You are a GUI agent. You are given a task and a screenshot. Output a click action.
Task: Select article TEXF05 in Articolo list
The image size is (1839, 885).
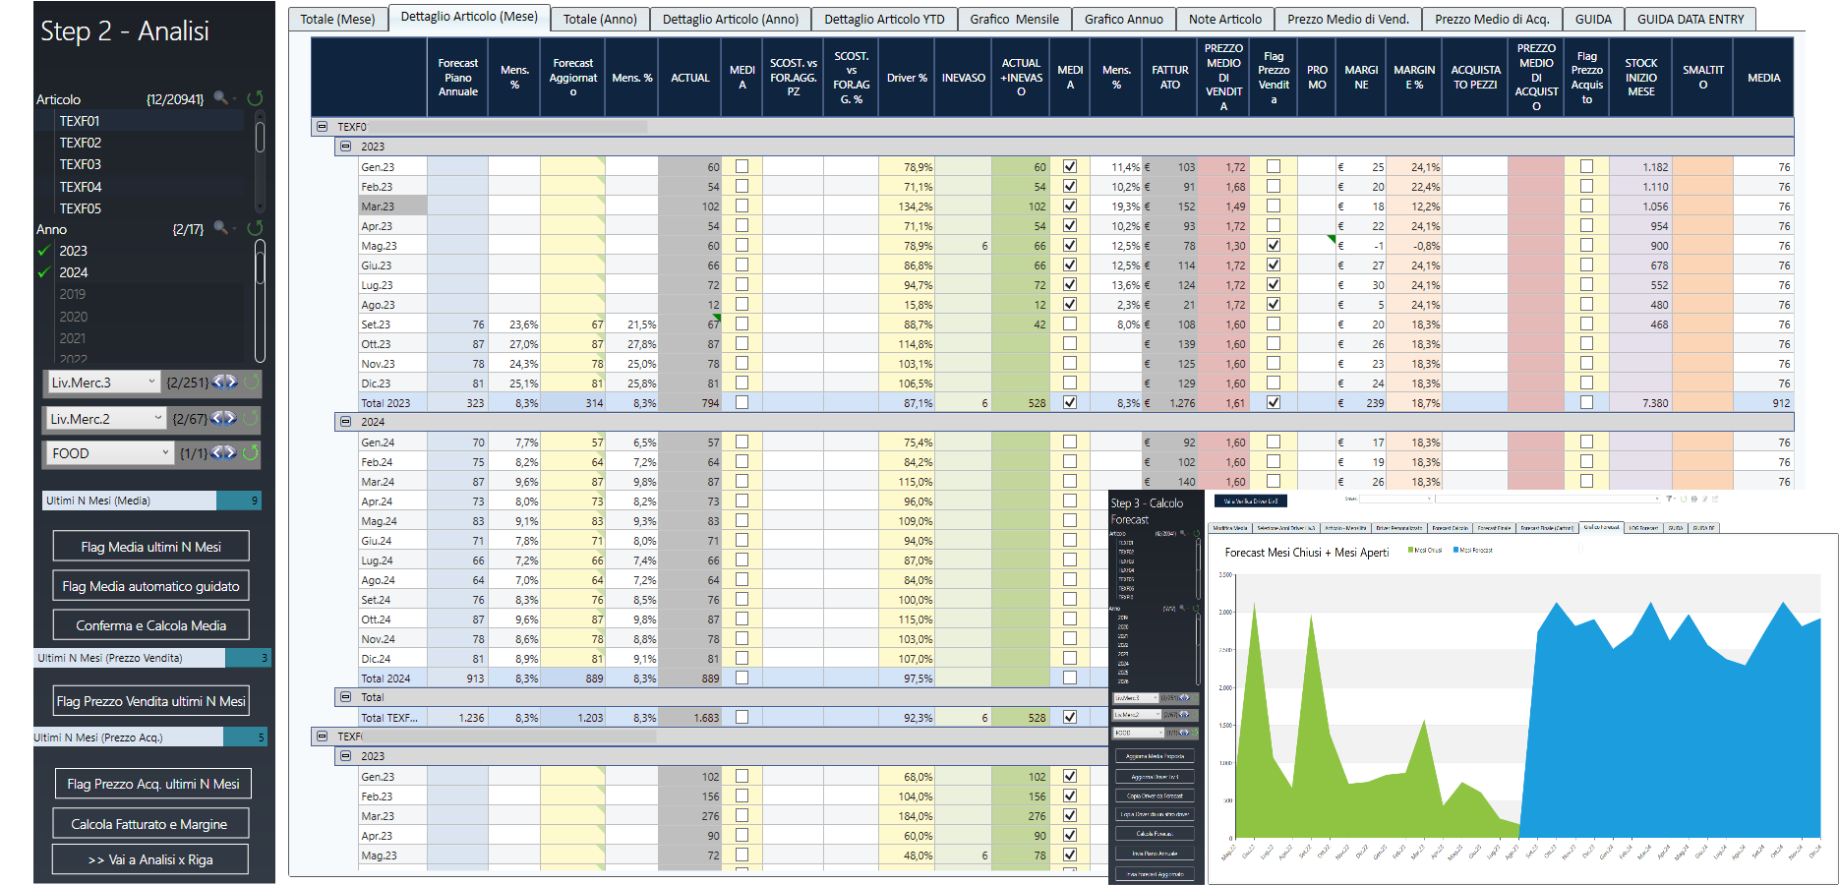(x=80, y=208)
